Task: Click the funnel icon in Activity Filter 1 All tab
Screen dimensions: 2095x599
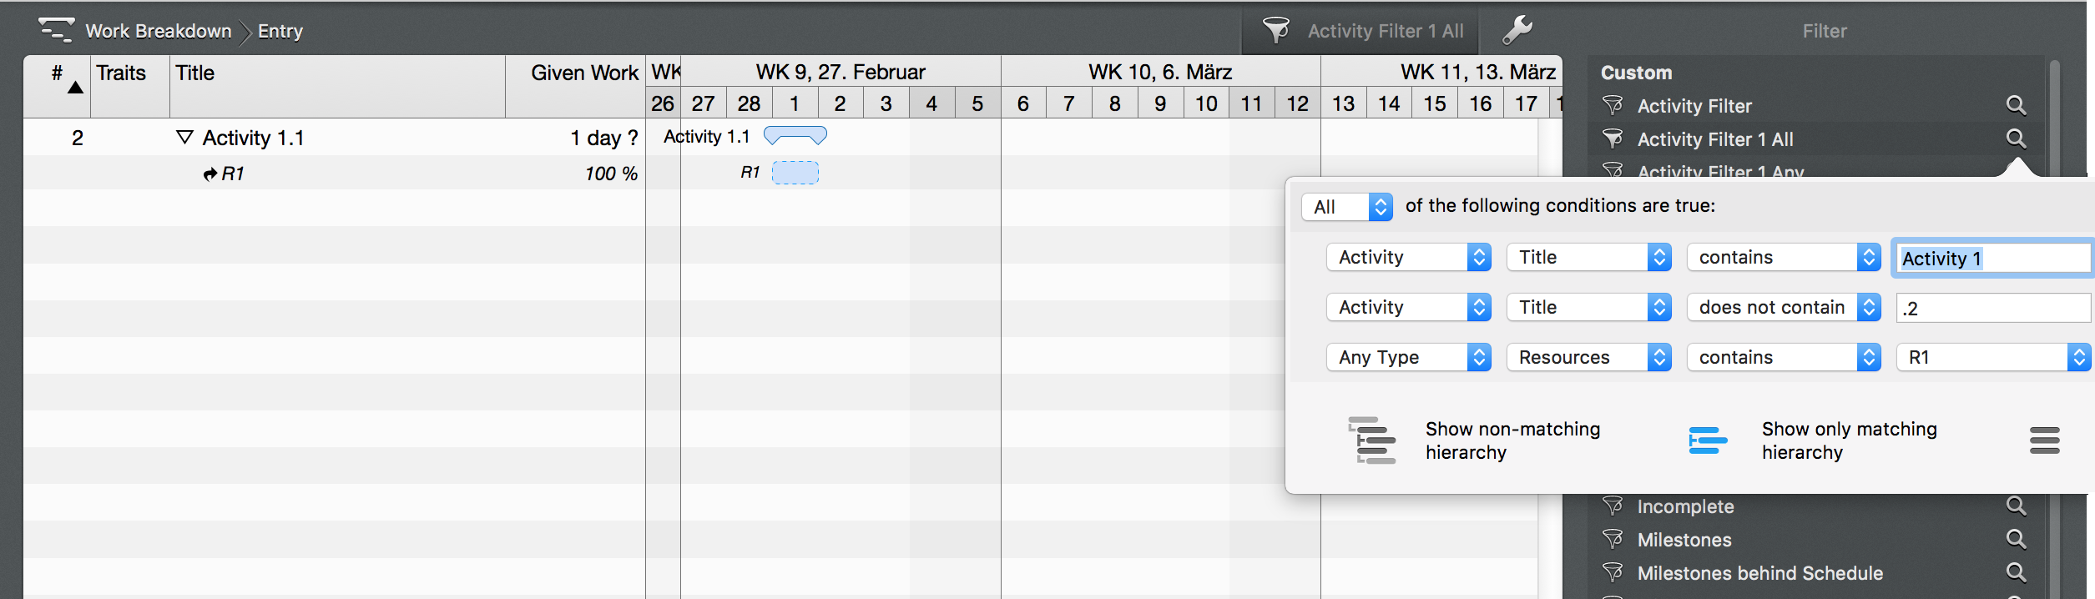Action: coord(1275,31)
